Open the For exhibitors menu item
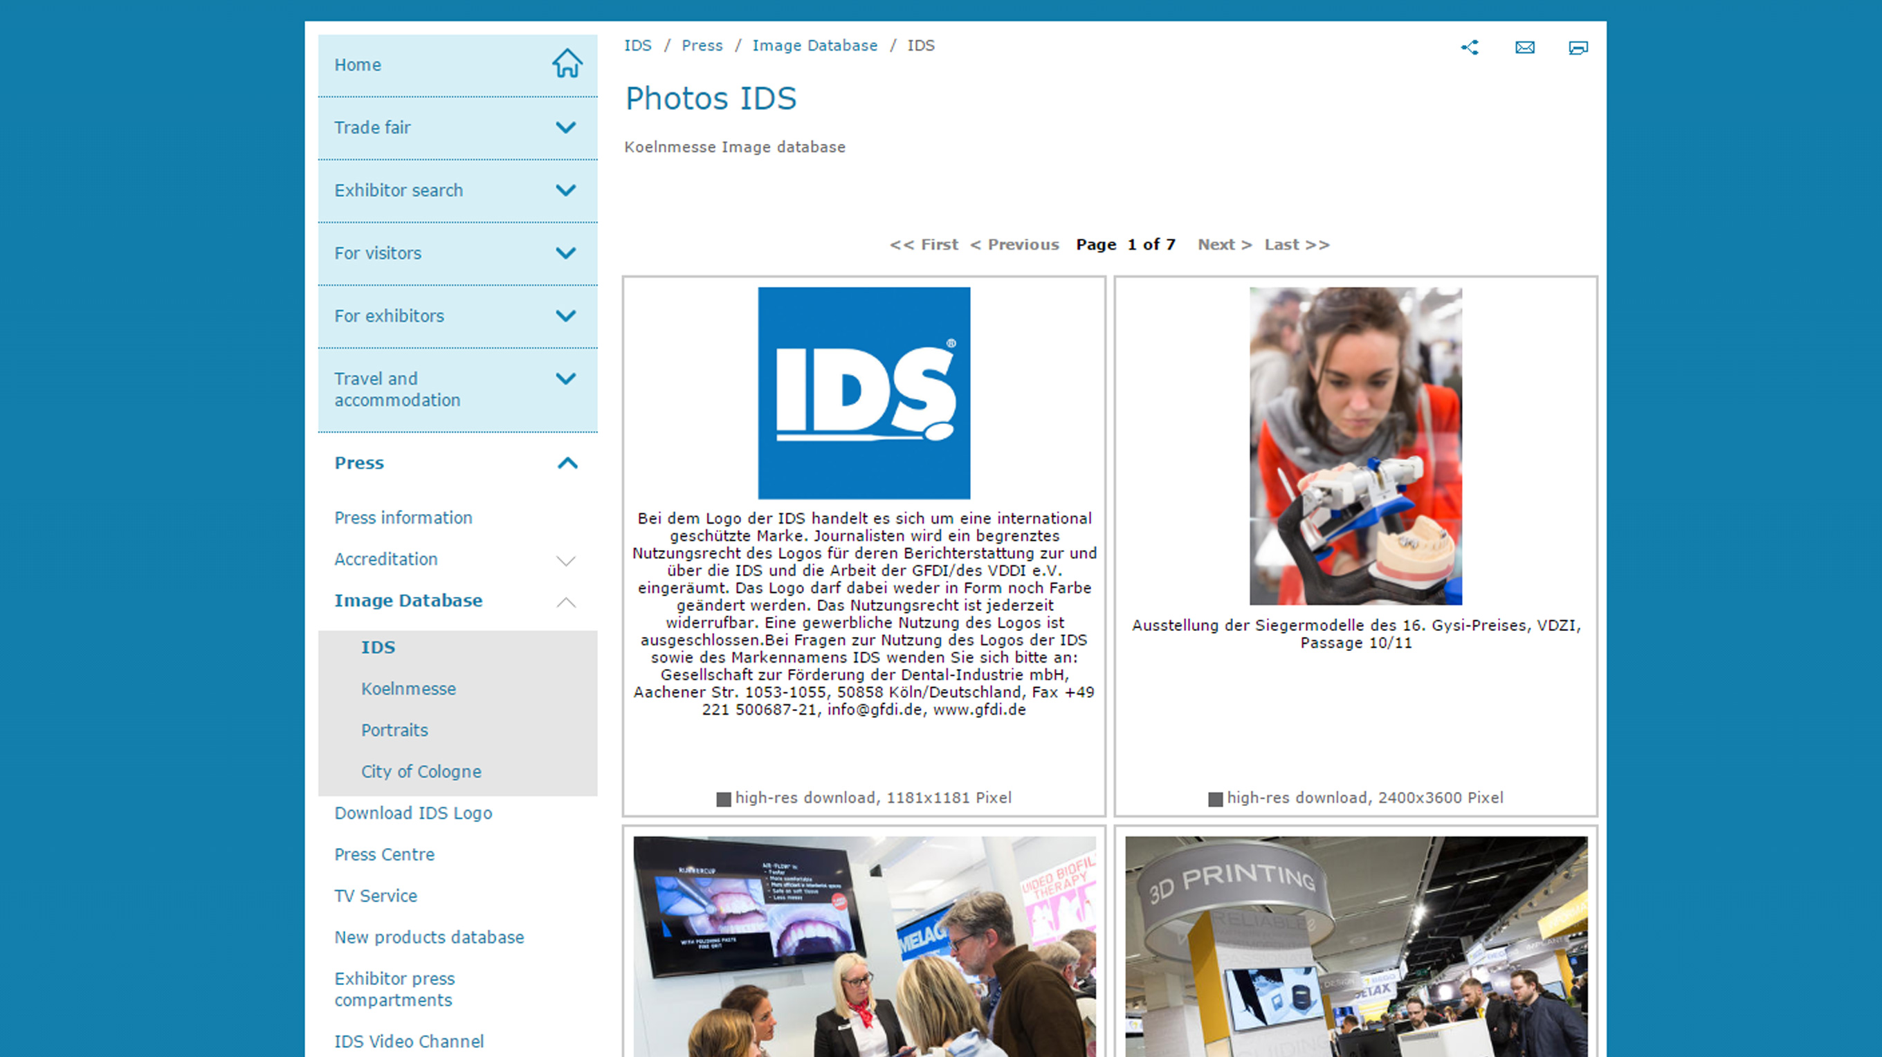 click(390, 315)
